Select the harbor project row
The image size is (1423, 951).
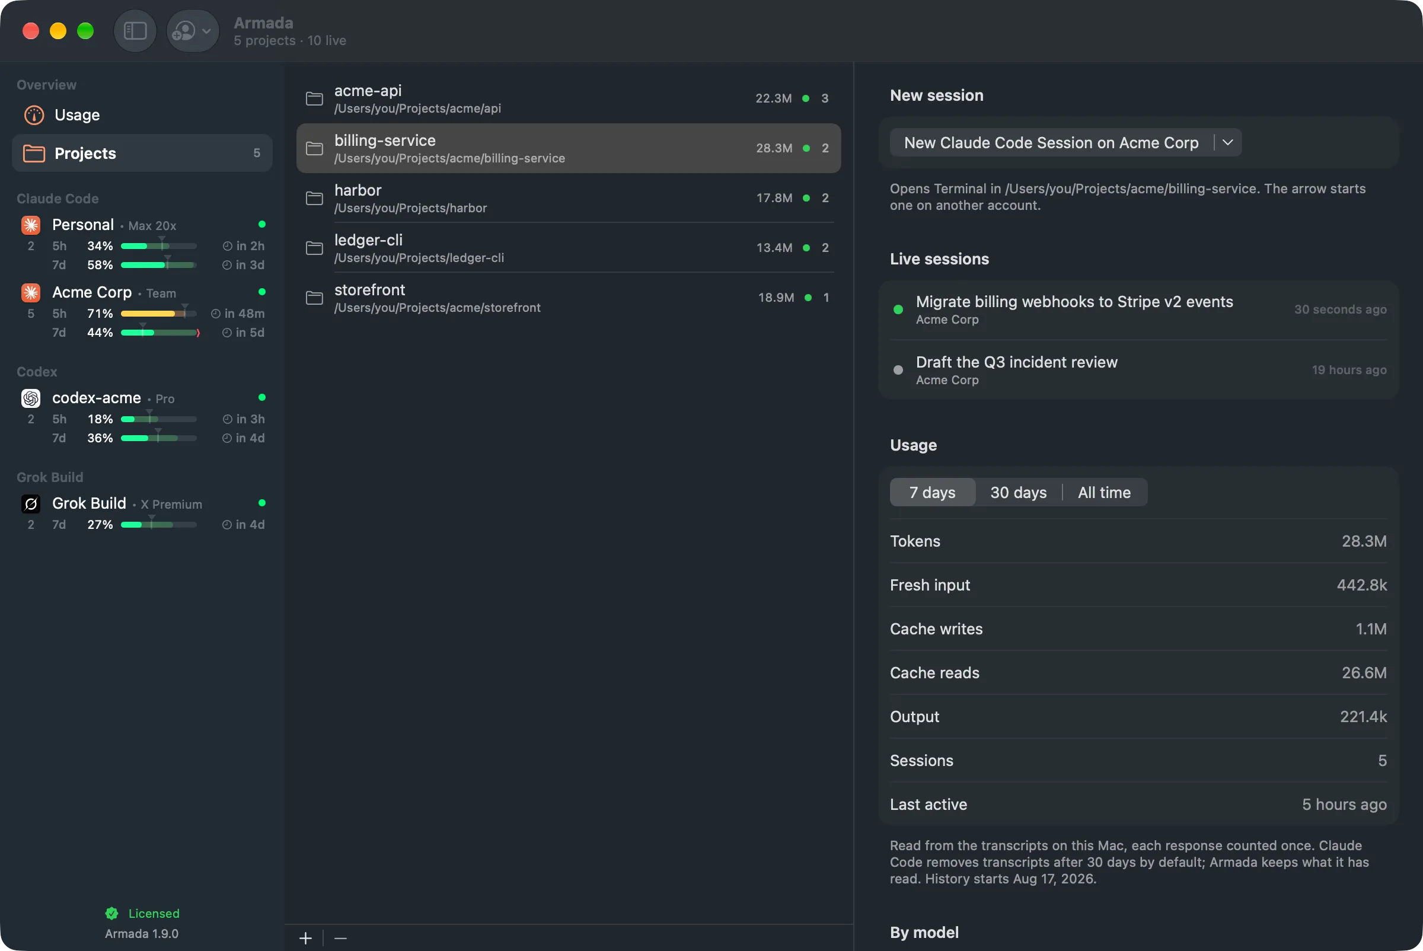pos(569,197)
